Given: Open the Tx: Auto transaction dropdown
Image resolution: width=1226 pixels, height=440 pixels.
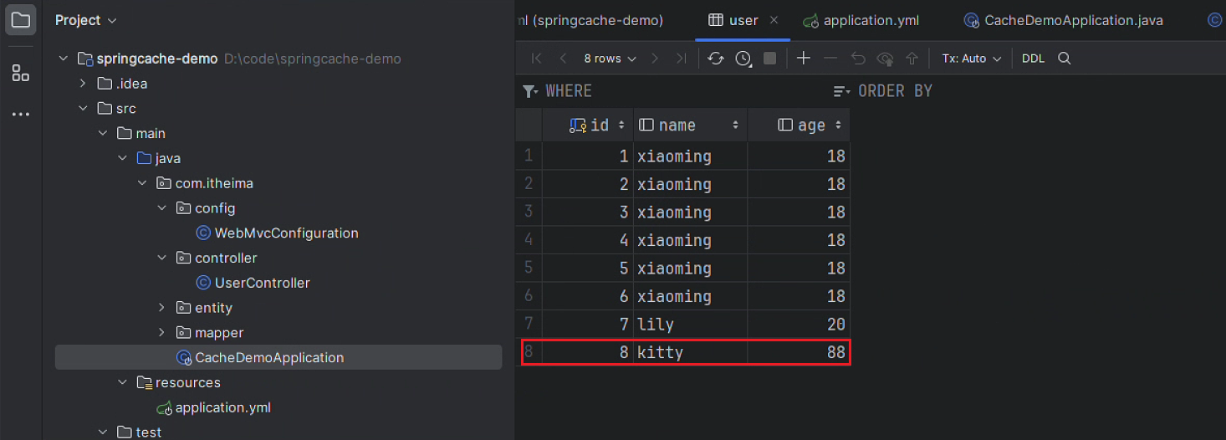Looking at the screenshot, I should click(x=971, y=59).
